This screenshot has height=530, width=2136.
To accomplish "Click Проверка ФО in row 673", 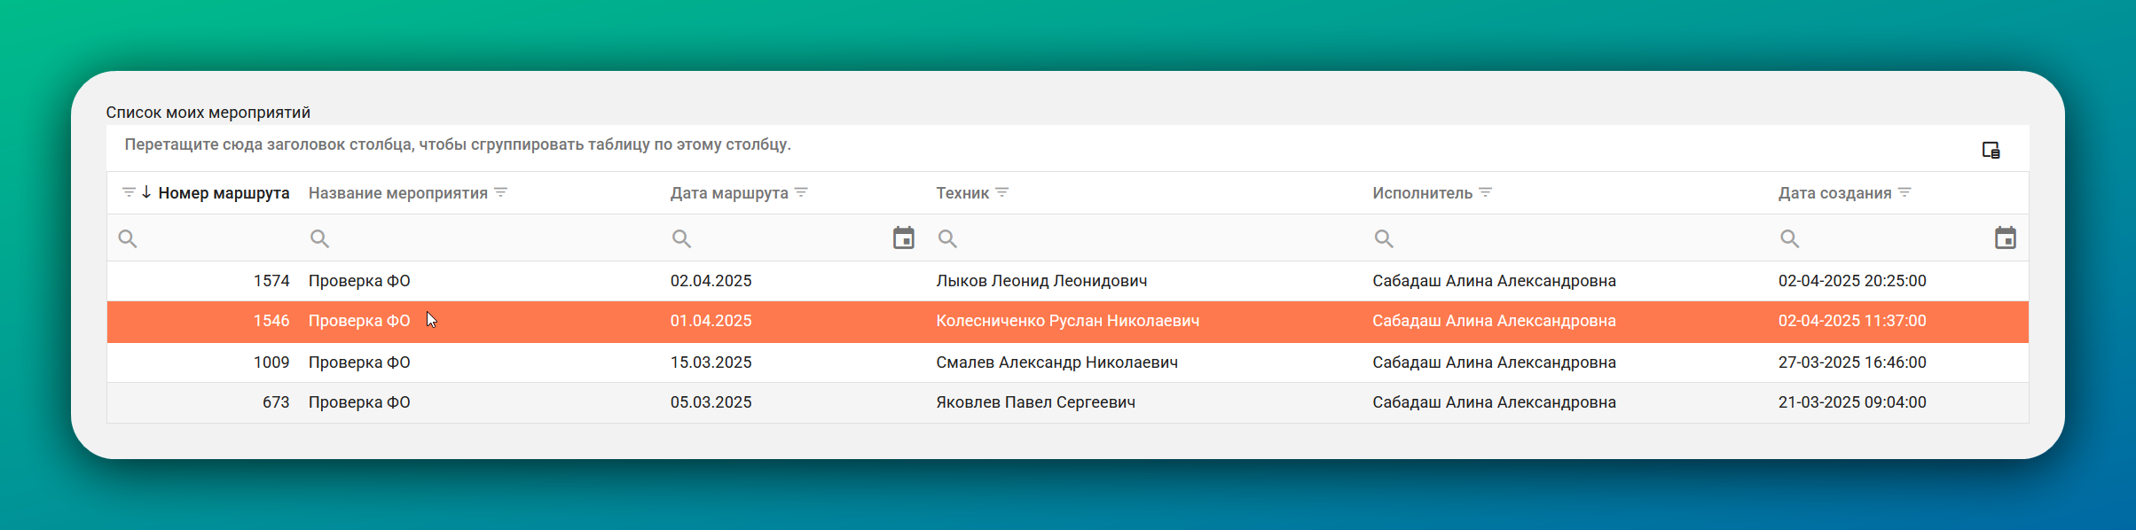I will point(359,402).
